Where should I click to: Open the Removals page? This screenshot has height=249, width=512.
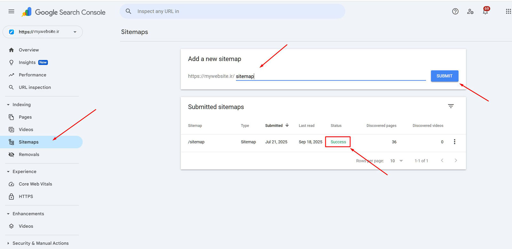[29, 155]
